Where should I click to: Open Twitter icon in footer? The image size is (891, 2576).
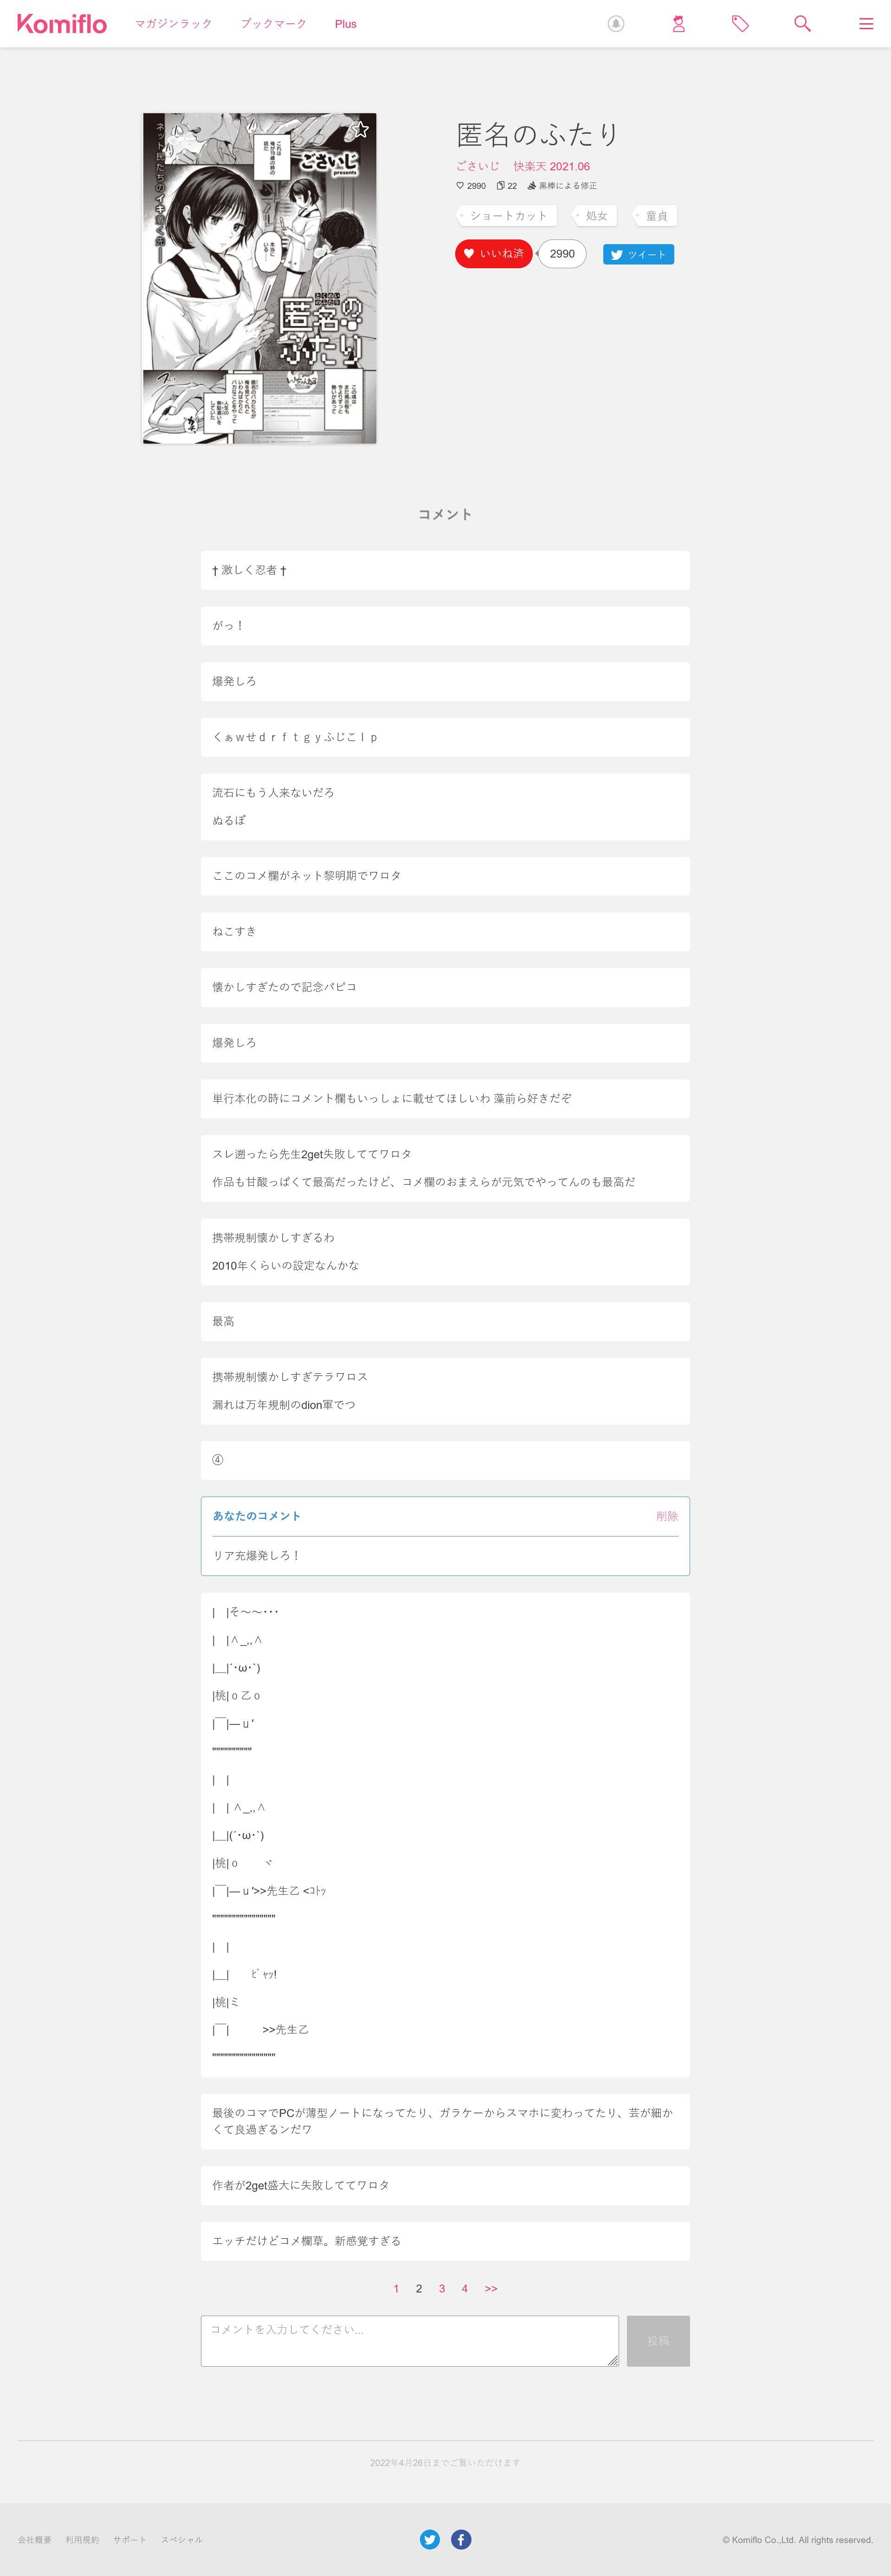tap(430, 2539)
